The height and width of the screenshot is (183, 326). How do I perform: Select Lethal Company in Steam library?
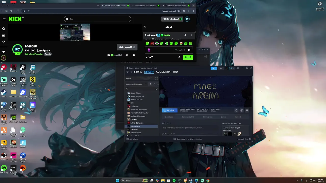coord(137,123)
